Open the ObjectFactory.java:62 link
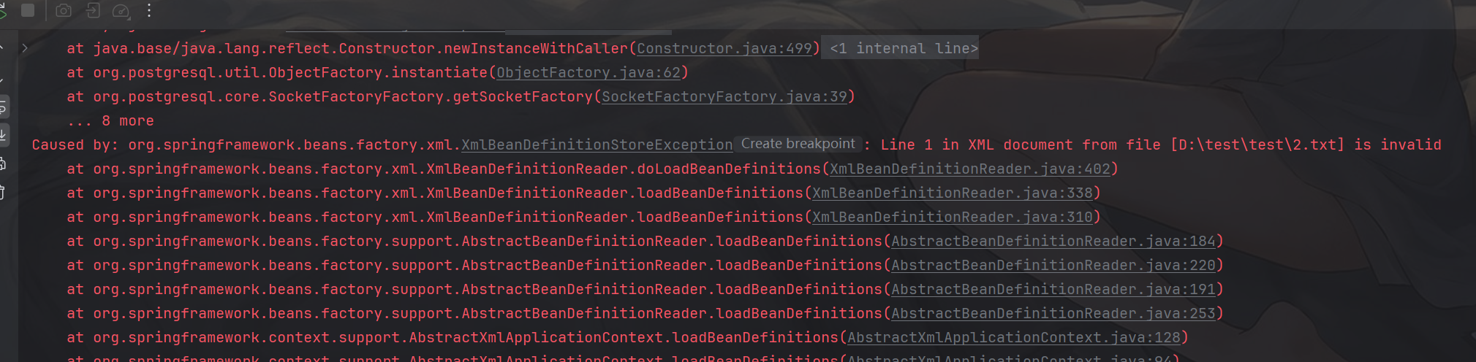 (588, 72)
